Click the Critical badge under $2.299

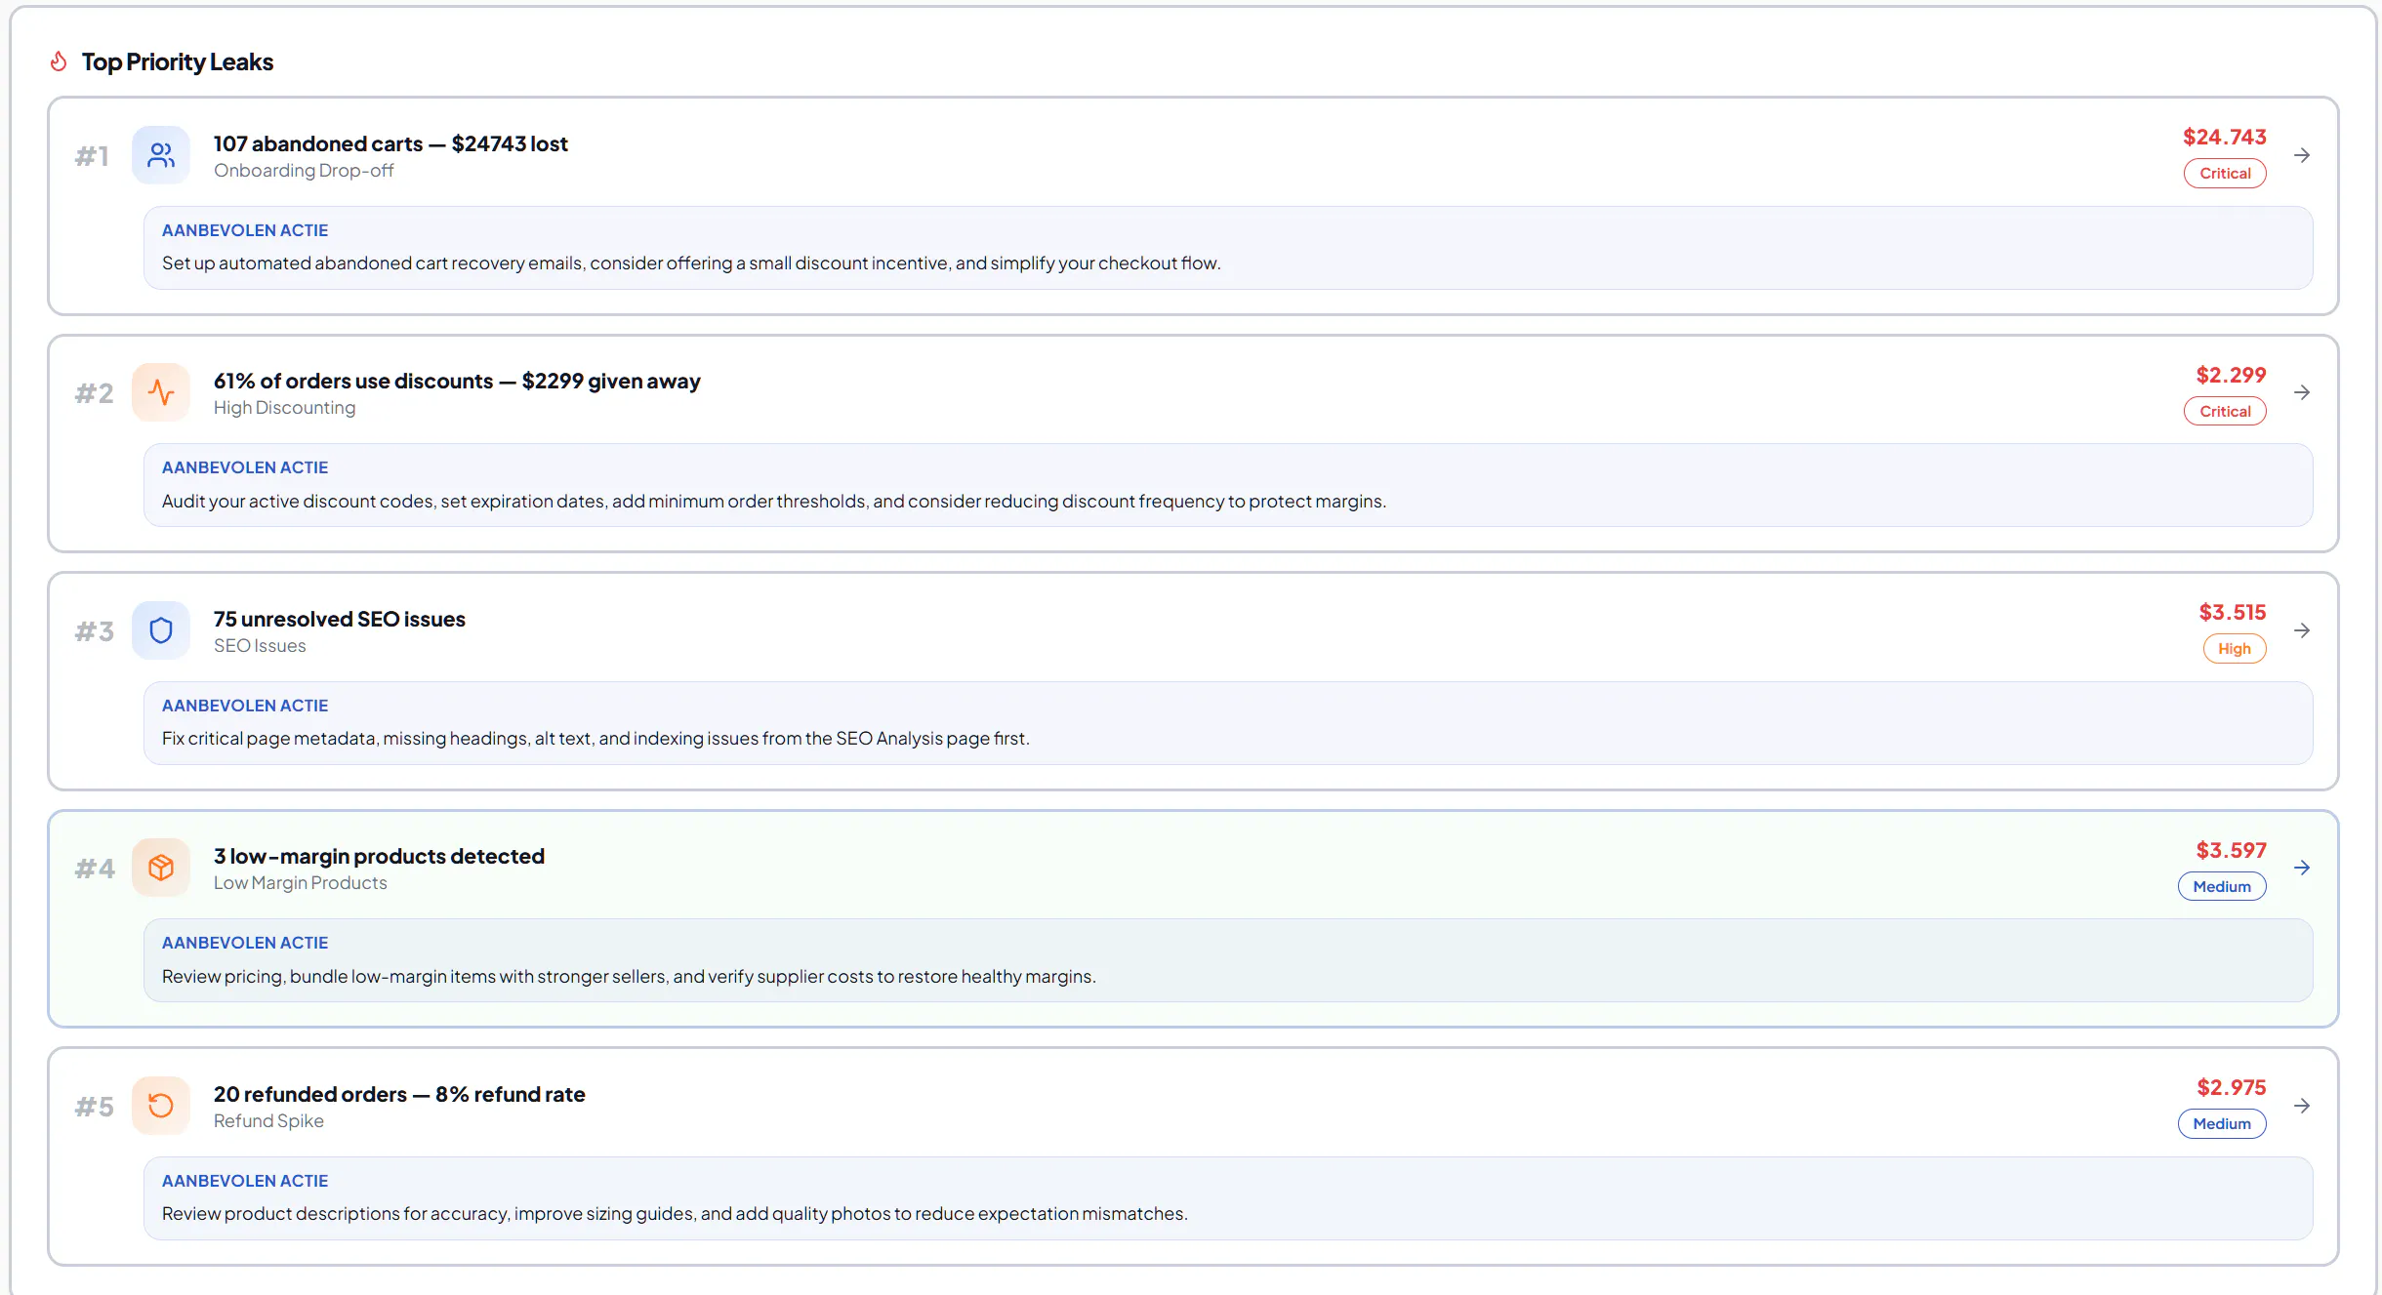[x=2225, y=412]
